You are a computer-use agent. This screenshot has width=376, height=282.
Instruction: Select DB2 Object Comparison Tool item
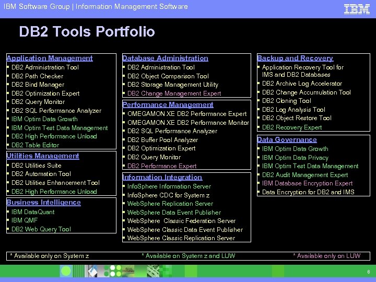pos(168,76)
